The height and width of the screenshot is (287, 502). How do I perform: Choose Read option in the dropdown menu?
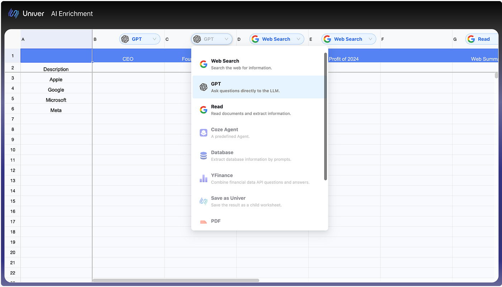258,110
